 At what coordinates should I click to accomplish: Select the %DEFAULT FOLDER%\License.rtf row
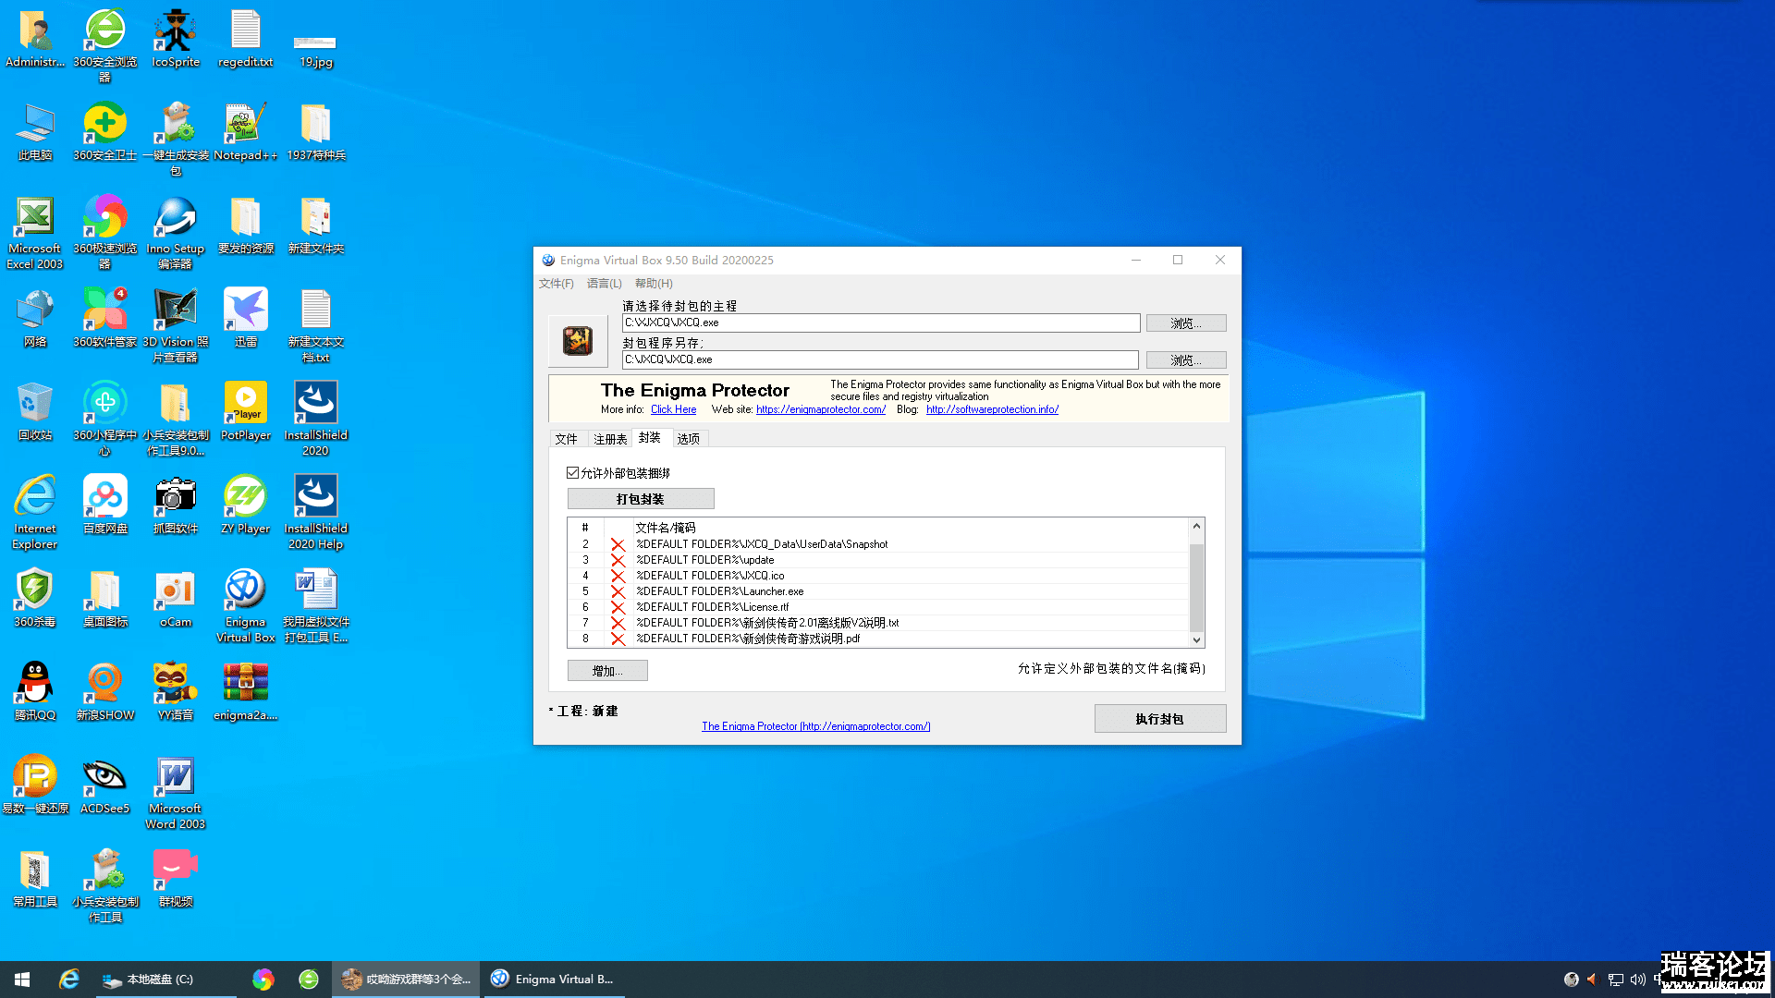[878, 607]
